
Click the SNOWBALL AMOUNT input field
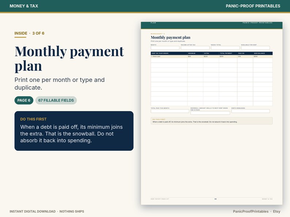(210, 113)
